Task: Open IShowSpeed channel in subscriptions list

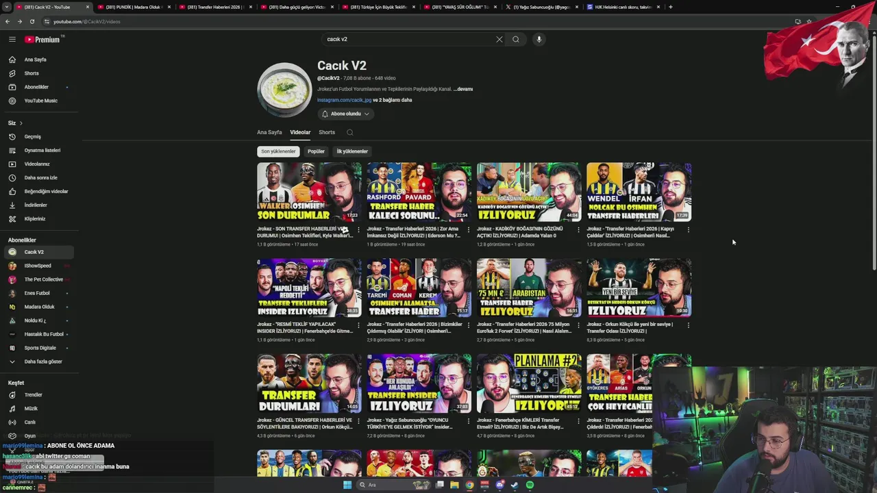Action: click(38, 266)
